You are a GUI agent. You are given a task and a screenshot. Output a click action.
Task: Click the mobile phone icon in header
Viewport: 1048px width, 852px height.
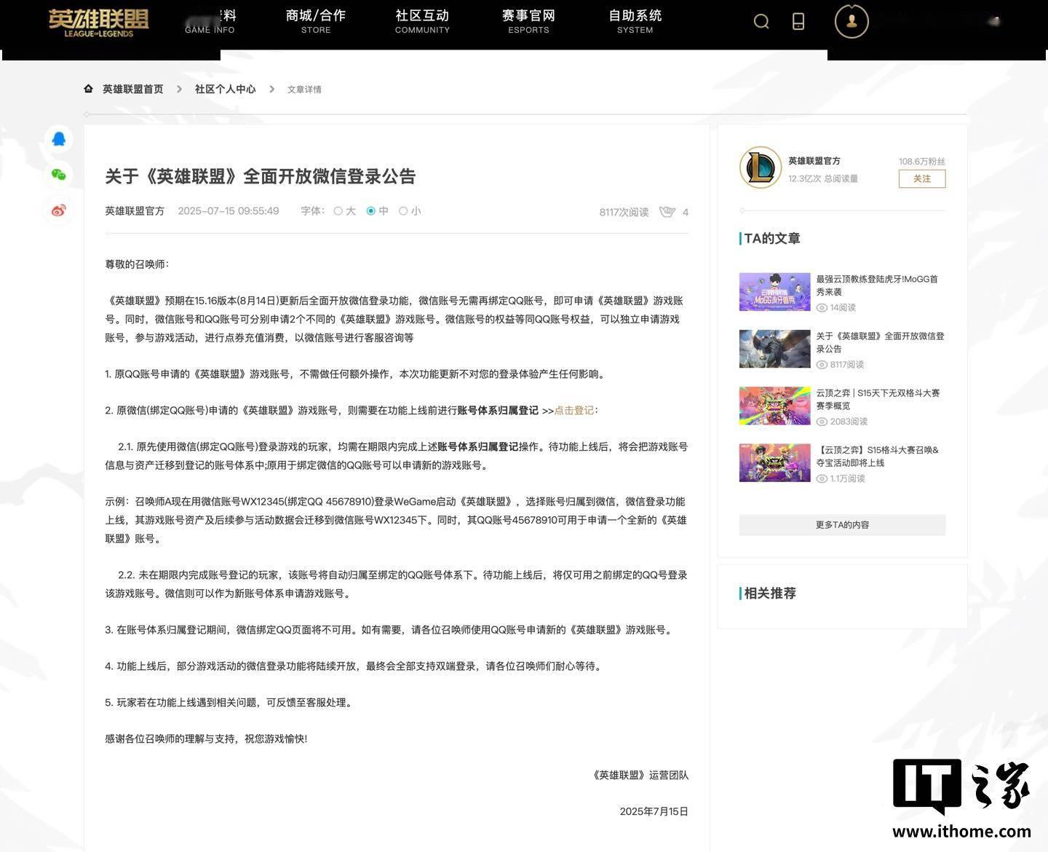(798, 22)
